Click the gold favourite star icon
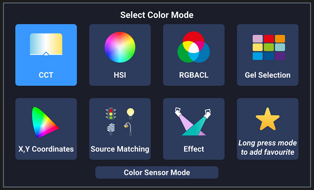 point(268,119)
